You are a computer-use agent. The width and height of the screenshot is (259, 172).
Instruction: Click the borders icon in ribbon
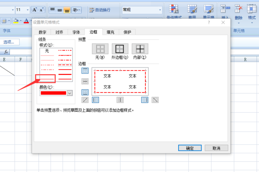coord(4,21)
